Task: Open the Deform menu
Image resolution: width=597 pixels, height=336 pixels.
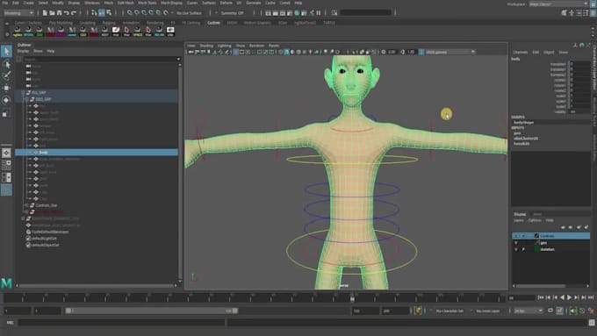Action: [227, 3]
